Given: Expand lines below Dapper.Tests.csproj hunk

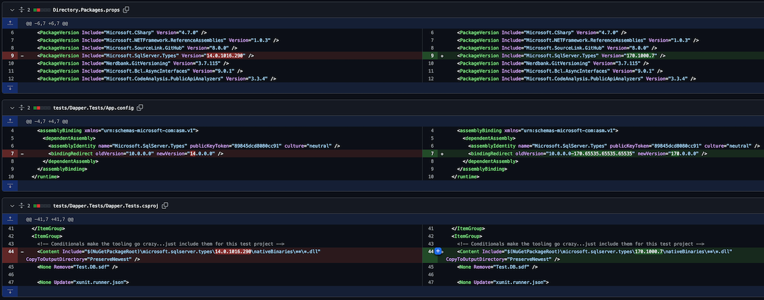Looking at the screenshot, I should click(10, 291).
